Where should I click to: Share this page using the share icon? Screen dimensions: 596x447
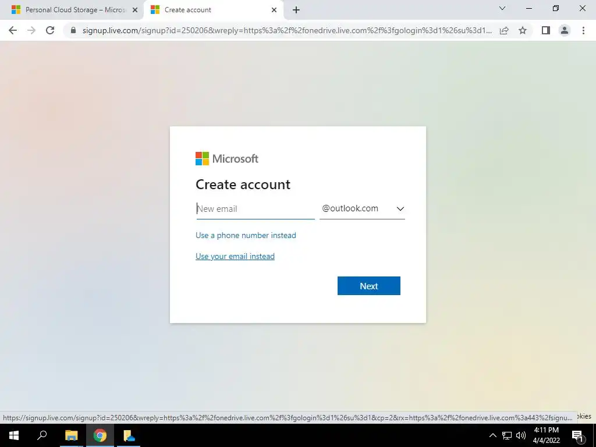(x=505, y=30)
